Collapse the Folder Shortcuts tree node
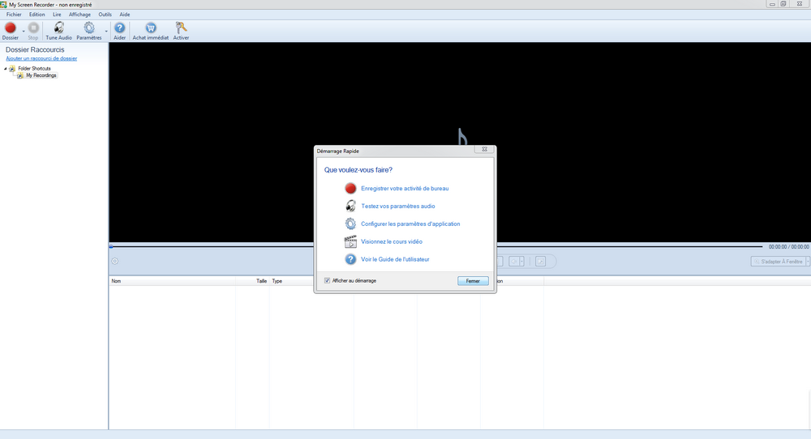 6,69
